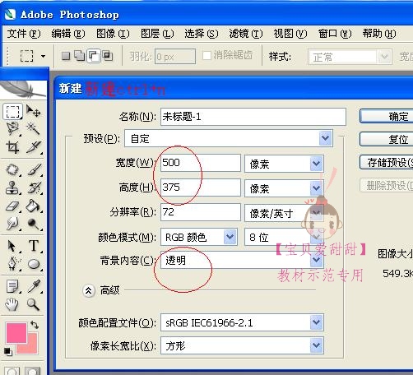
Task: Click the foreground pink color swatch
Action: tap(16, 332)
